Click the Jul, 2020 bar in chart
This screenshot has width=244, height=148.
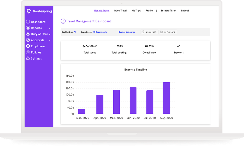coord(150,102)
